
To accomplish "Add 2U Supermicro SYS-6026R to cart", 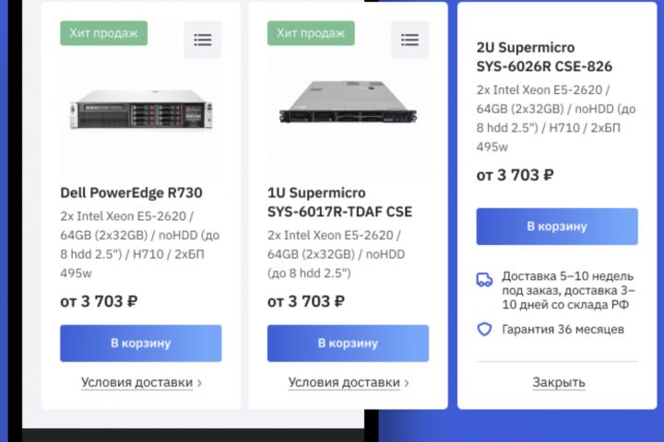I will coord(557,227).
